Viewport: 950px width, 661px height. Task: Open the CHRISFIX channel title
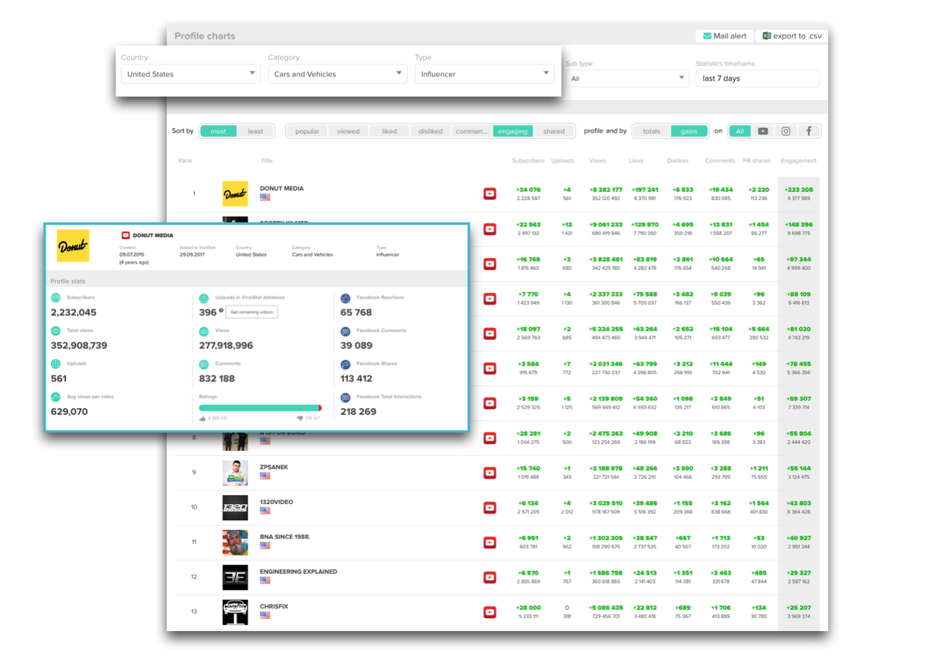click(x=274, y=607)
